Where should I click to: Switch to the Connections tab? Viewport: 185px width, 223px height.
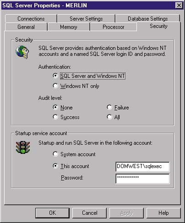click(31, 19)
